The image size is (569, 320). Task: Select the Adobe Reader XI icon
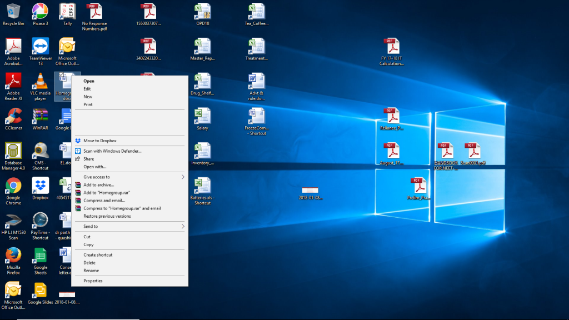tap(13, 86)
